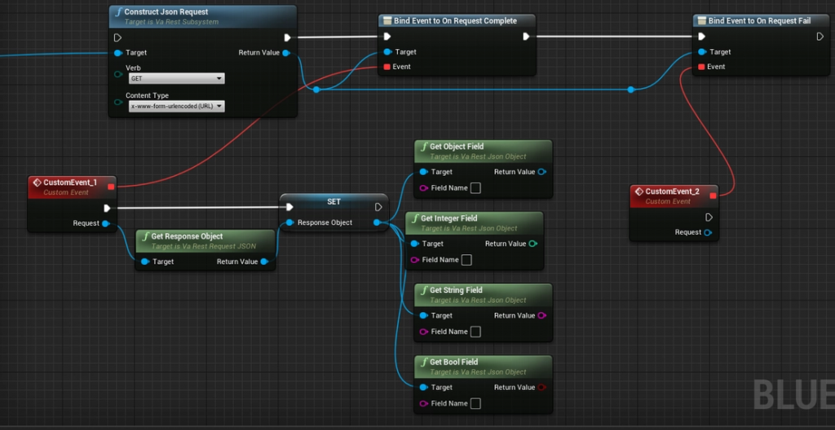Click output exec pin on Bind On Request Complete
Image resolution: width=835 pixels, height=430 pixels.
click(x=526, y=36)
